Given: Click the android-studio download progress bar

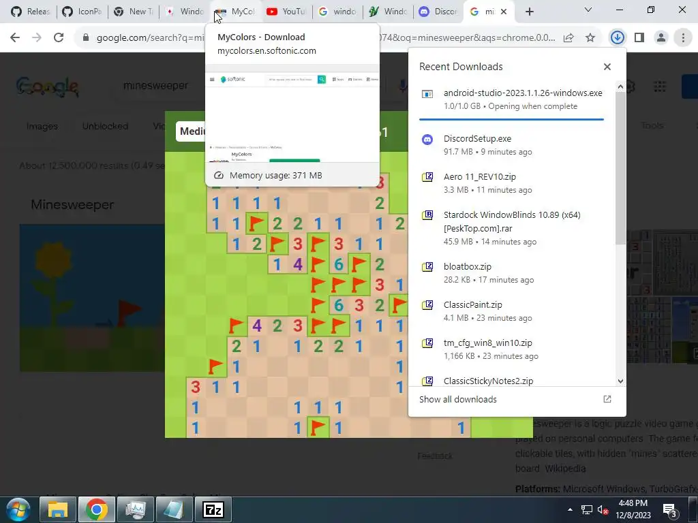Looking at the screenshot, I should (x=511, y=119).
